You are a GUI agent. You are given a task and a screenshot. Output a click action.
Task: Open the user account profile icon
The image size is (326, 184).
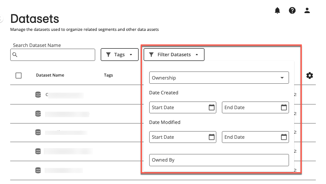(307, 10)
